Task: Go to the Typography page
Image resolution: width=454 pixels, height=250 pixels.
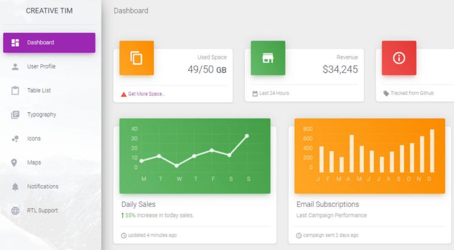Action: (41, 115)
